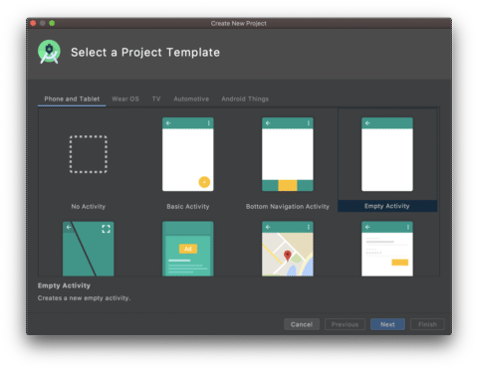The width and height of the screenshot is (478, 370).
Task: Pick the Bottom Navigation Activity thumbnail
Action: coord(288,154)
